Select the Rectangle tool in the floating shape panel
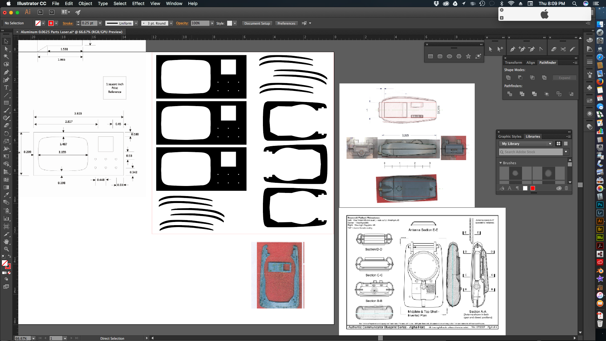This screenshot has height=341, width=606. point(431,56)
